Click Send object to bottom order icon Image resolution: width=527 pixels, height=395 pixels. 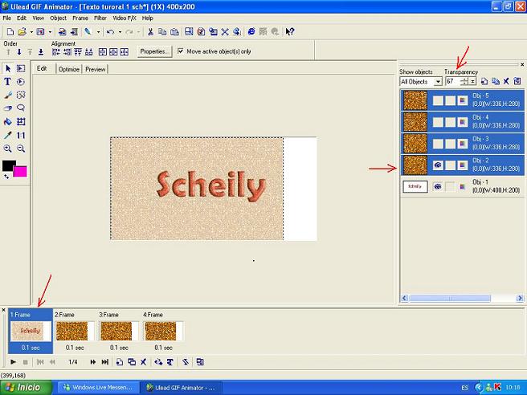(x=41, y=52)
